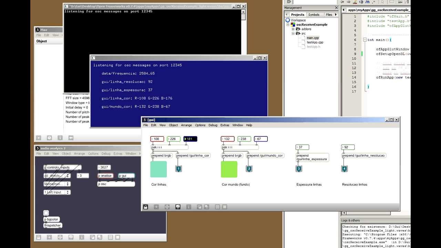The image size is (441, 248).
Task: Click the jump forward arrow in Code::Blocks toolbar
Action: pyautogui.click(x=349, y=2)
